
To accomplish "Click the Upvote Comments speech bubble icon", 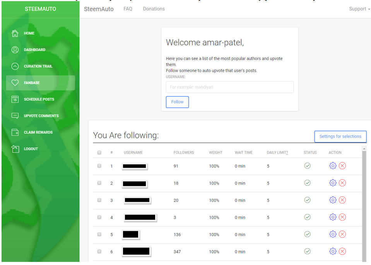I will [15, 116].
